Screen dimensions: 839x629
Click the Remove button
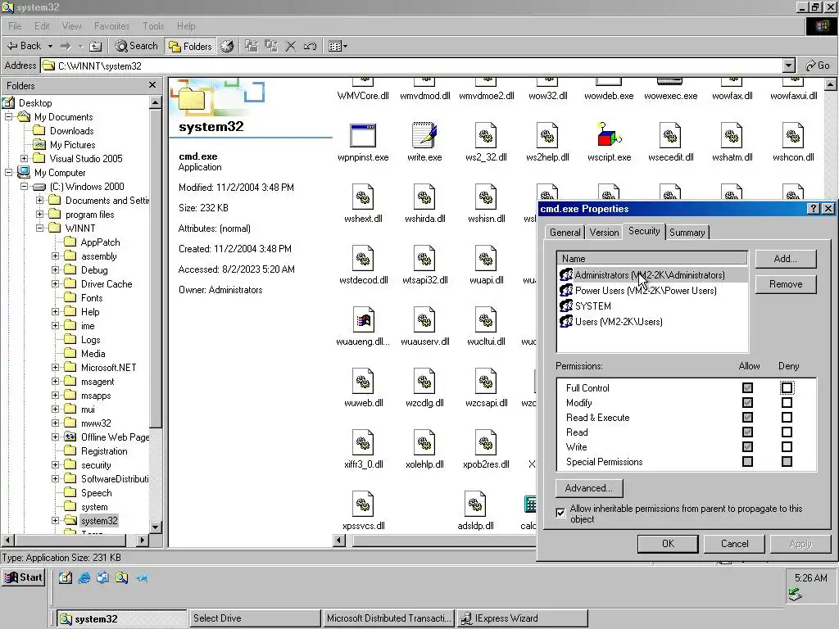click(786, 284)
